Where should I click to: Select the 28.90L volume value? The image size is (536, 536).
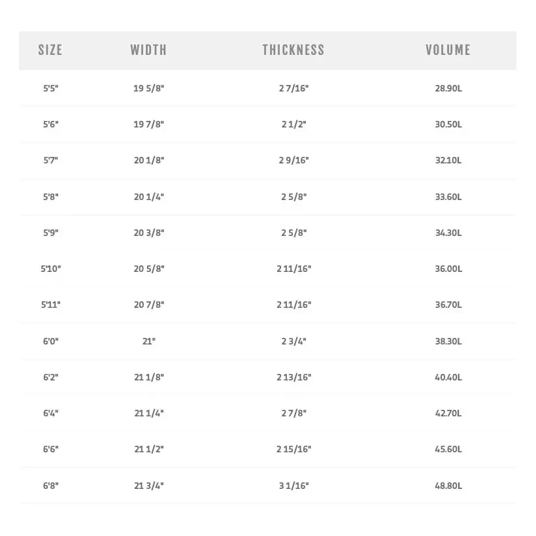[x=448, y=88]
